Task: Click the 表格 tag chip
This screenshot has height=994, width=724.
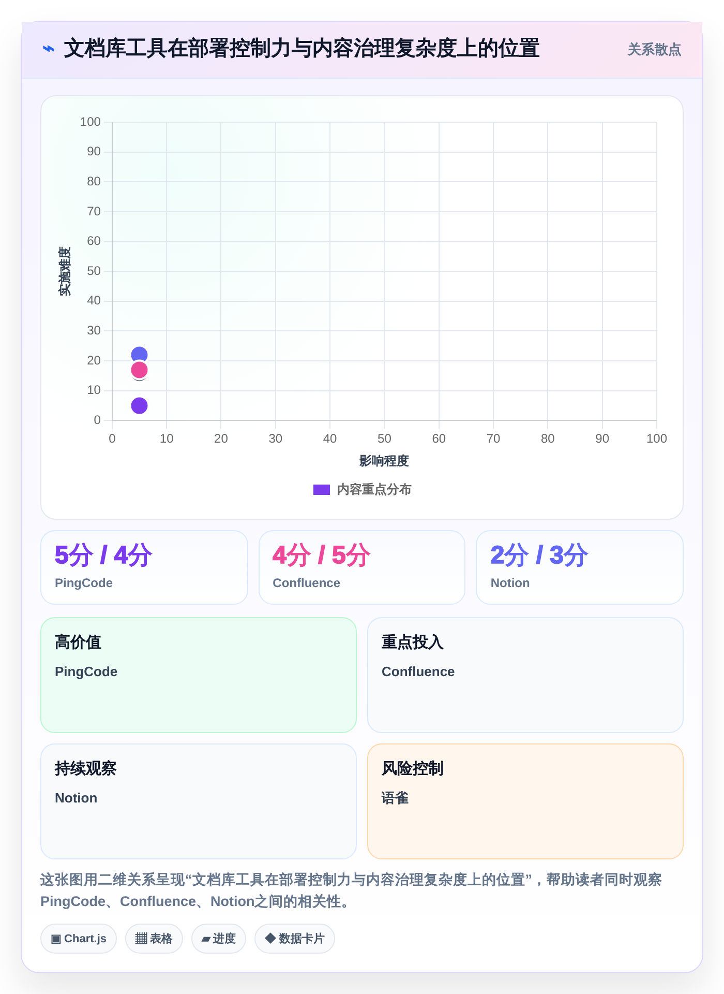Action: tap(154, 939)
